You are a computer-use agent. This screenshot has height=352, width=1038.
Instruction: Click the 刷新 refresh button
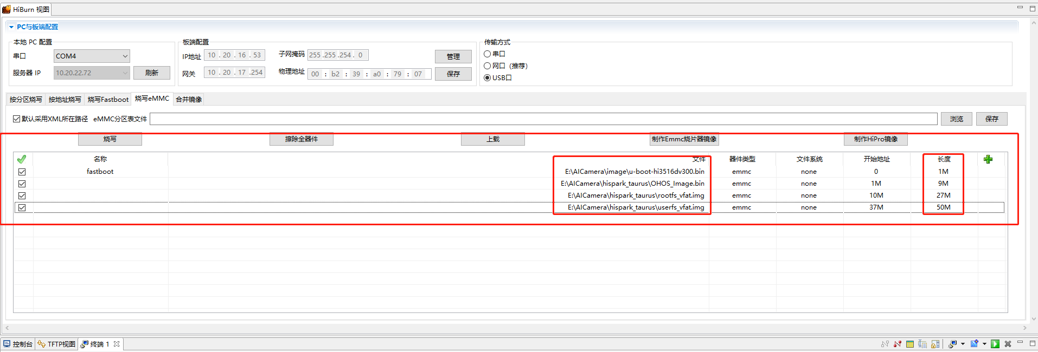152,73
